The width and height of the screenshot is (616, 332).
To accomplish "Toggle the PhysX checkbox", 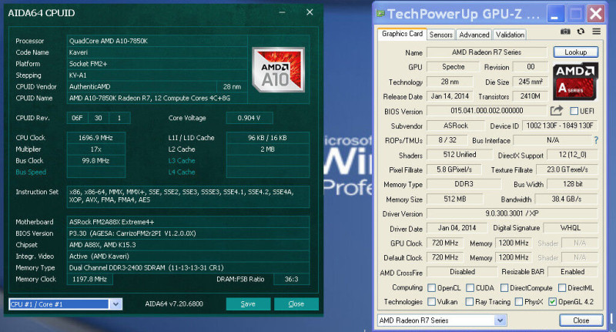I will (518, 302).
